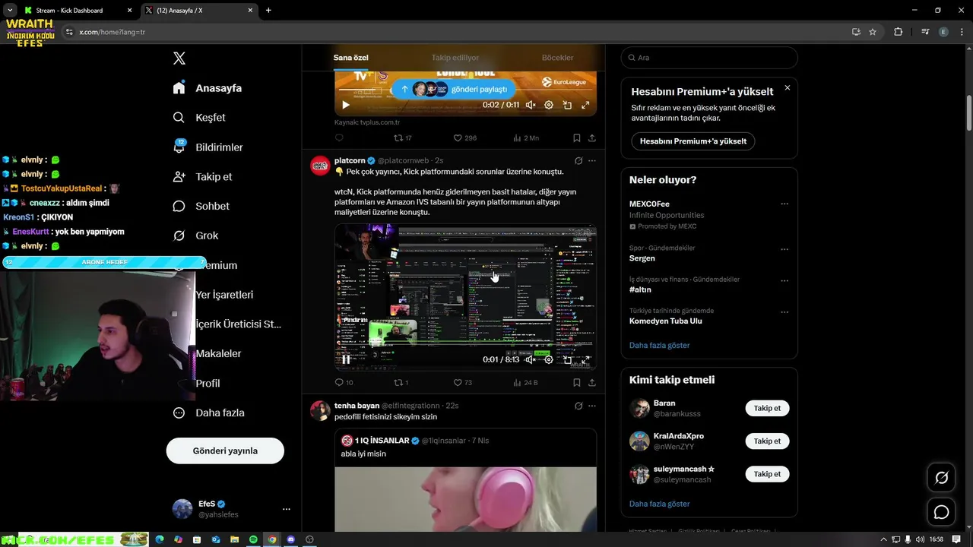Open EuroLeague video settings gear
Viewport: 973px width, 547px height.
549,105
